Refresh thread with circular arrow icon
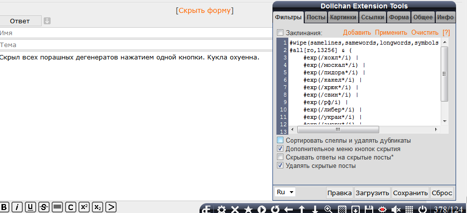Screen dimensions: 467x213 pos(275,209)
